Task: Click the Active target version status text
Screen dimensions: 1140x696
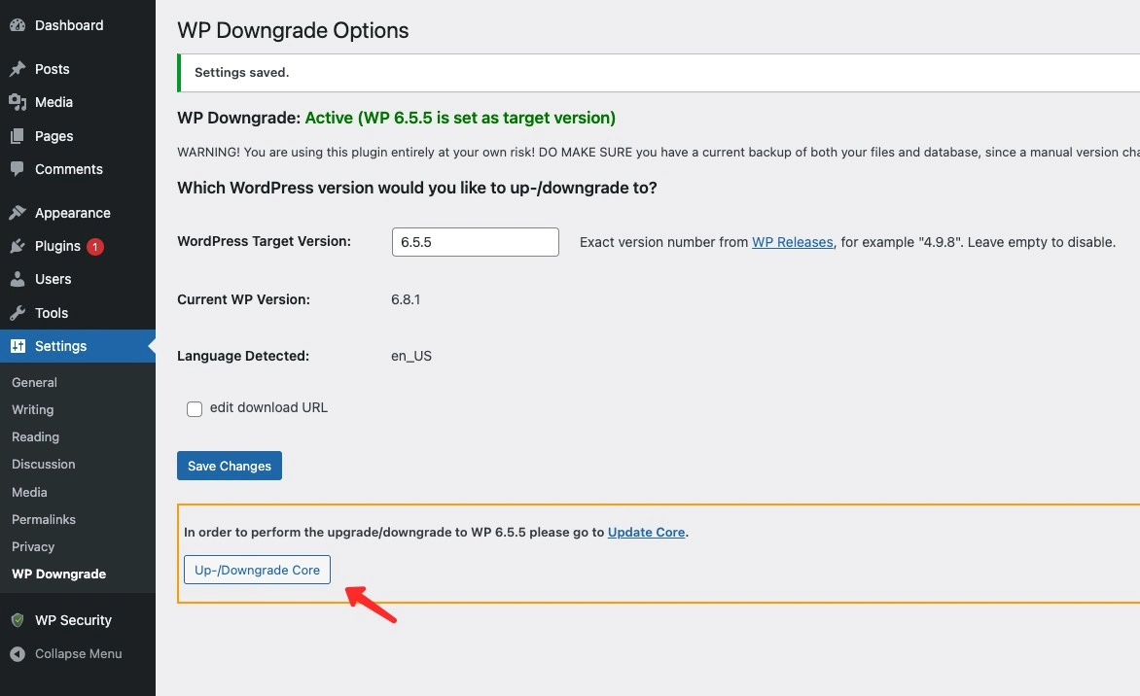Action: (x=460, y=118)
